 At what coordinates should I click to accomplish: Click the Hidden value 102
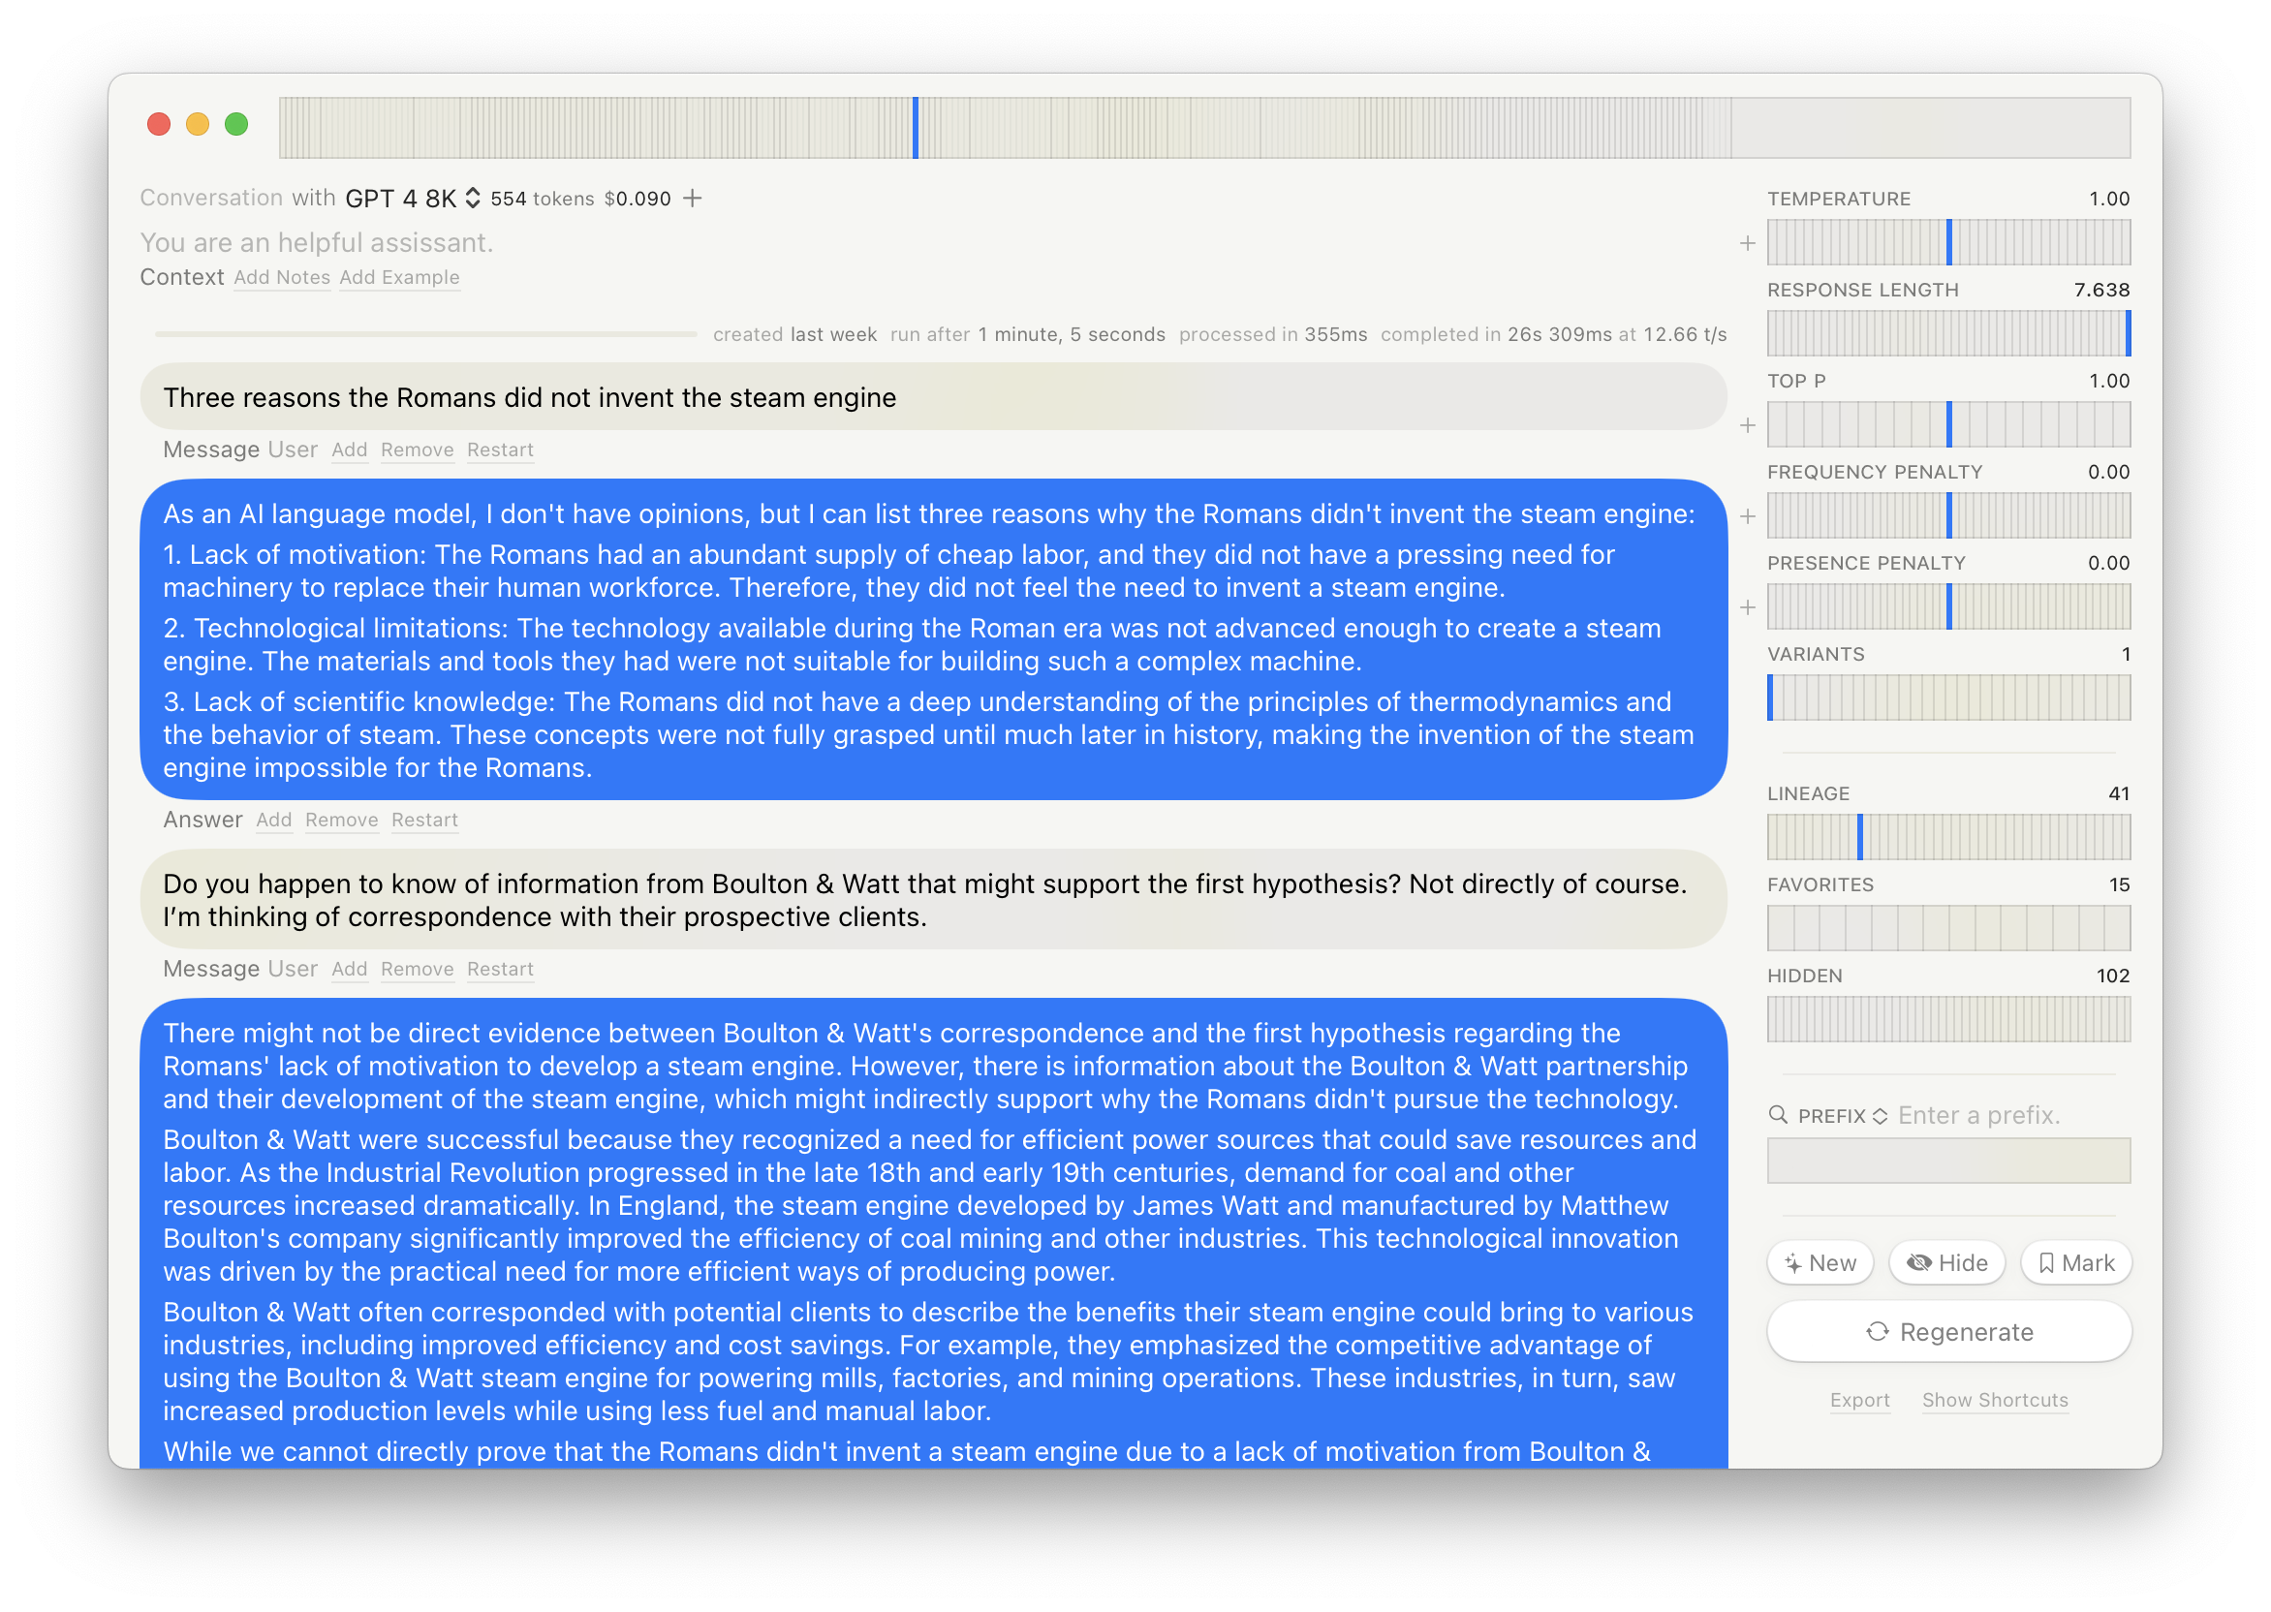coord(2113,976)
